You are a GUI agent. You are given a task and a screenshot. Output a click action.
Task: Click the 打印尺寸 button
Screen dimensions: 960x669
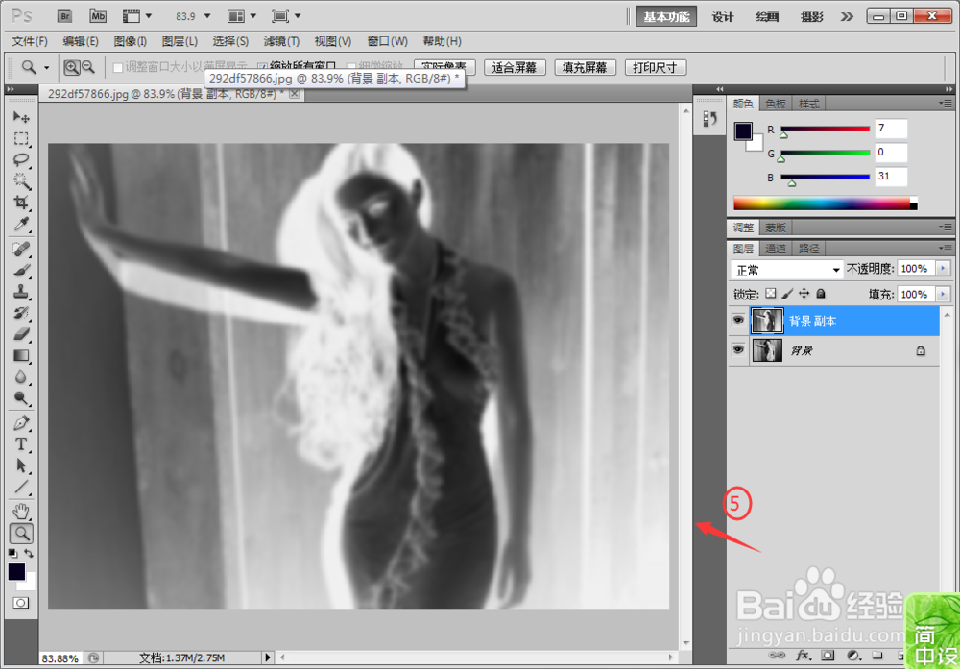(x=655, y=67)
